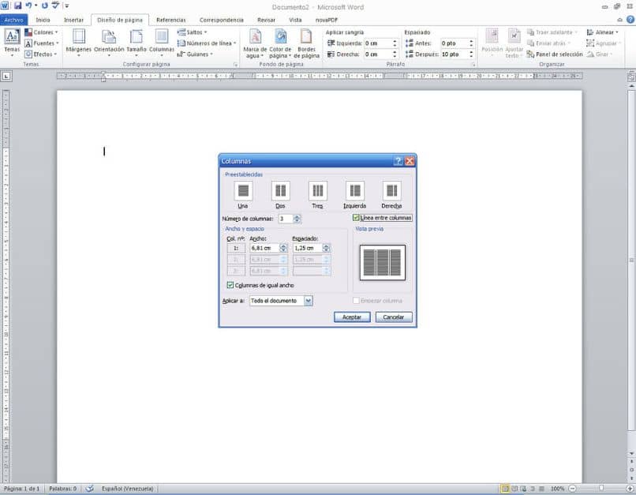Click the Aceptar button
The width and height of the screenshot is (636, 495).
[x=352, y=317]
